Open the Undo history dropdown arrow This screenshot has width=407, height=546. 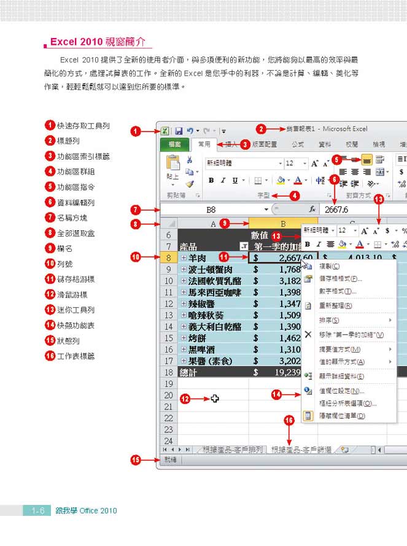(198, 131)
